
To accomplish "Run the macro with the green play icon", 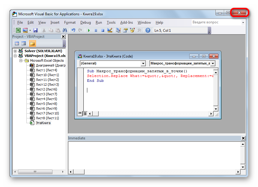I will click(89, 30).
